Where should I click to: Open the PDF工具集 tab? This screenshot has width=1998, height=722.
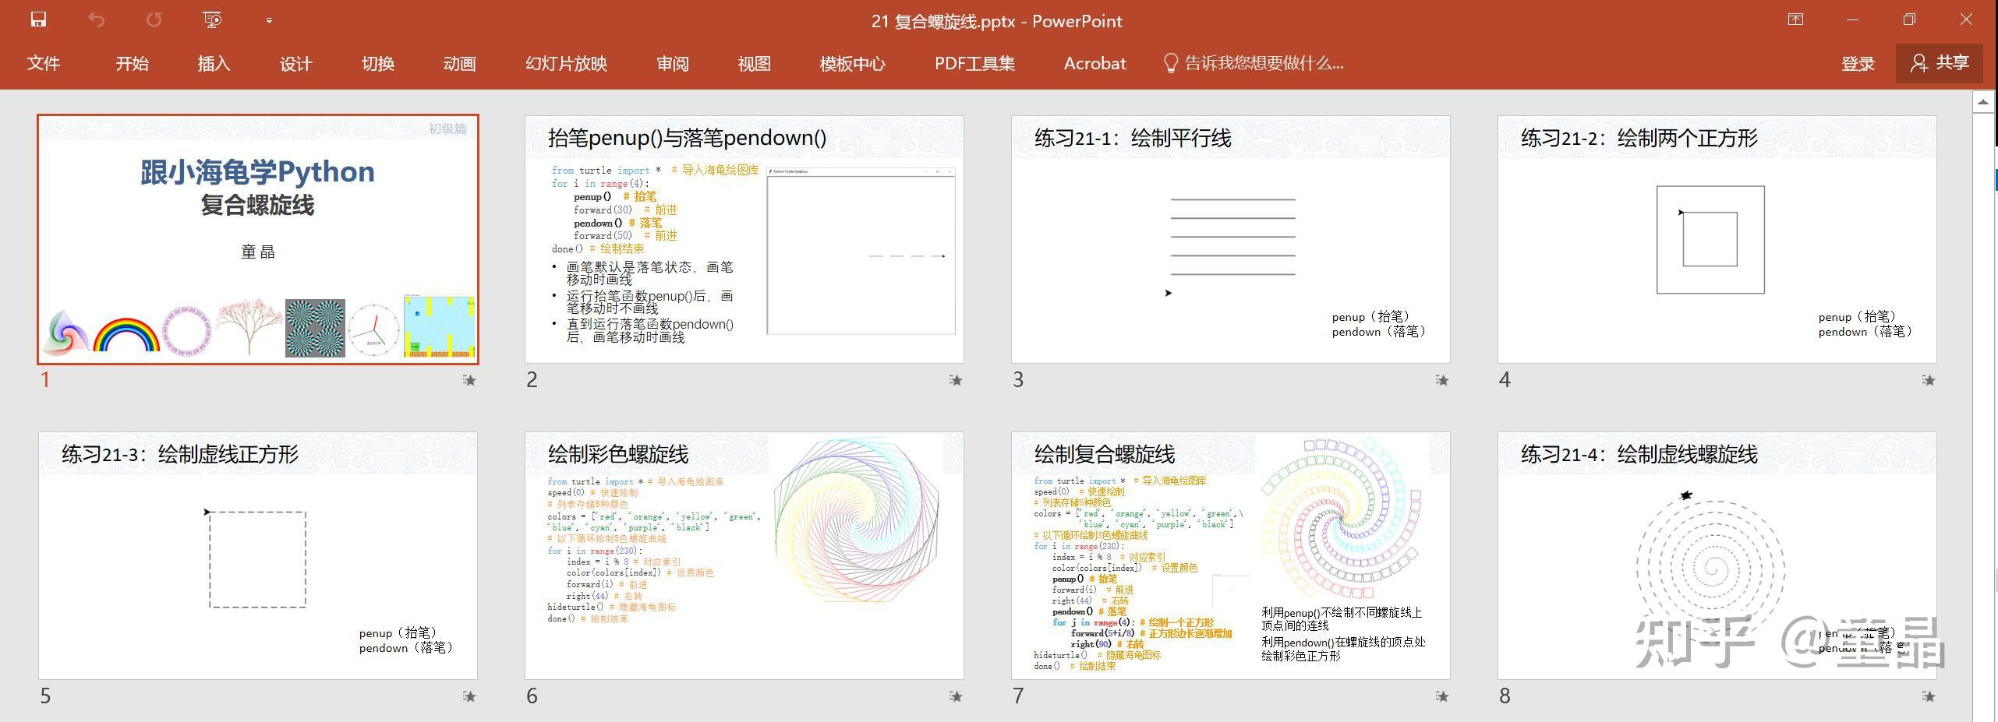coord(974,63)
